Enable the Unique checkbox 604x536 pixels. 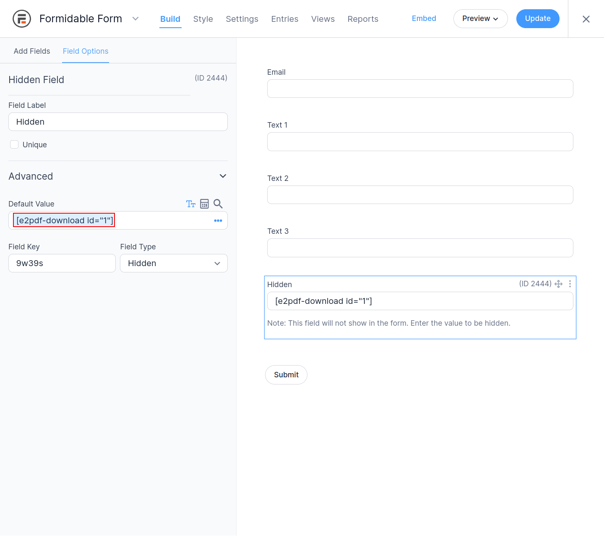(x=14, y=145)
